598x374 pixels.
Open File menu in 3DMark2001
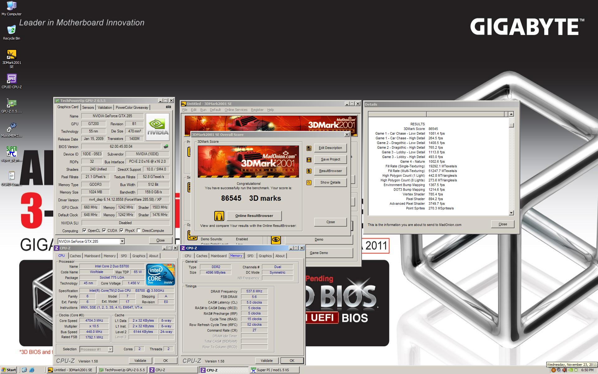185,110
